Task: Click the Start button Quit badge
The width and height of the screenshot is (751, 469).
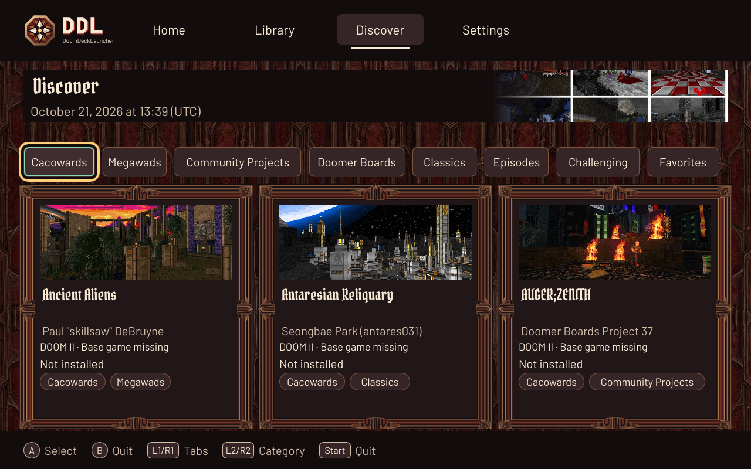Action: click(x=335, y=450)
